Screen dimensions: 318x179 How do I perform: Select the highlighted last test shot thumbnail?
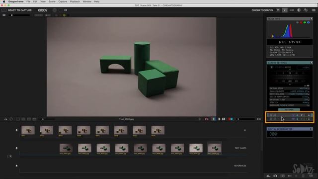214,148
